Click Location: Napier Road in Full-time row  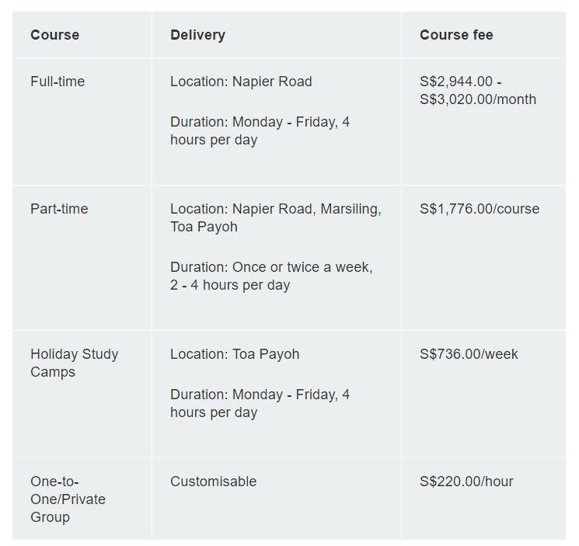pos(241,82)
